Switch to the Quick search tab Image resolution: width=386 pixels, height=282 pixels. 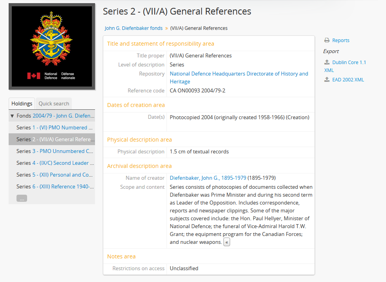(53, 103)
